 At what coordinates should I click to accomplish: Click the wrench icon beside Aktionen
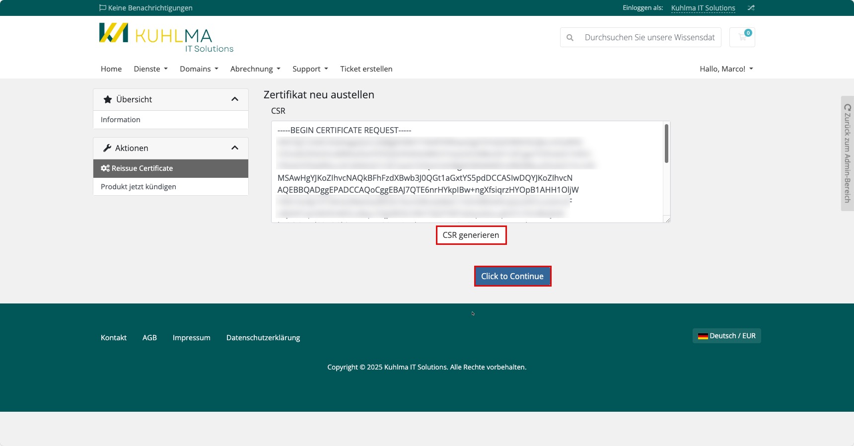click(x=107, y=148)
